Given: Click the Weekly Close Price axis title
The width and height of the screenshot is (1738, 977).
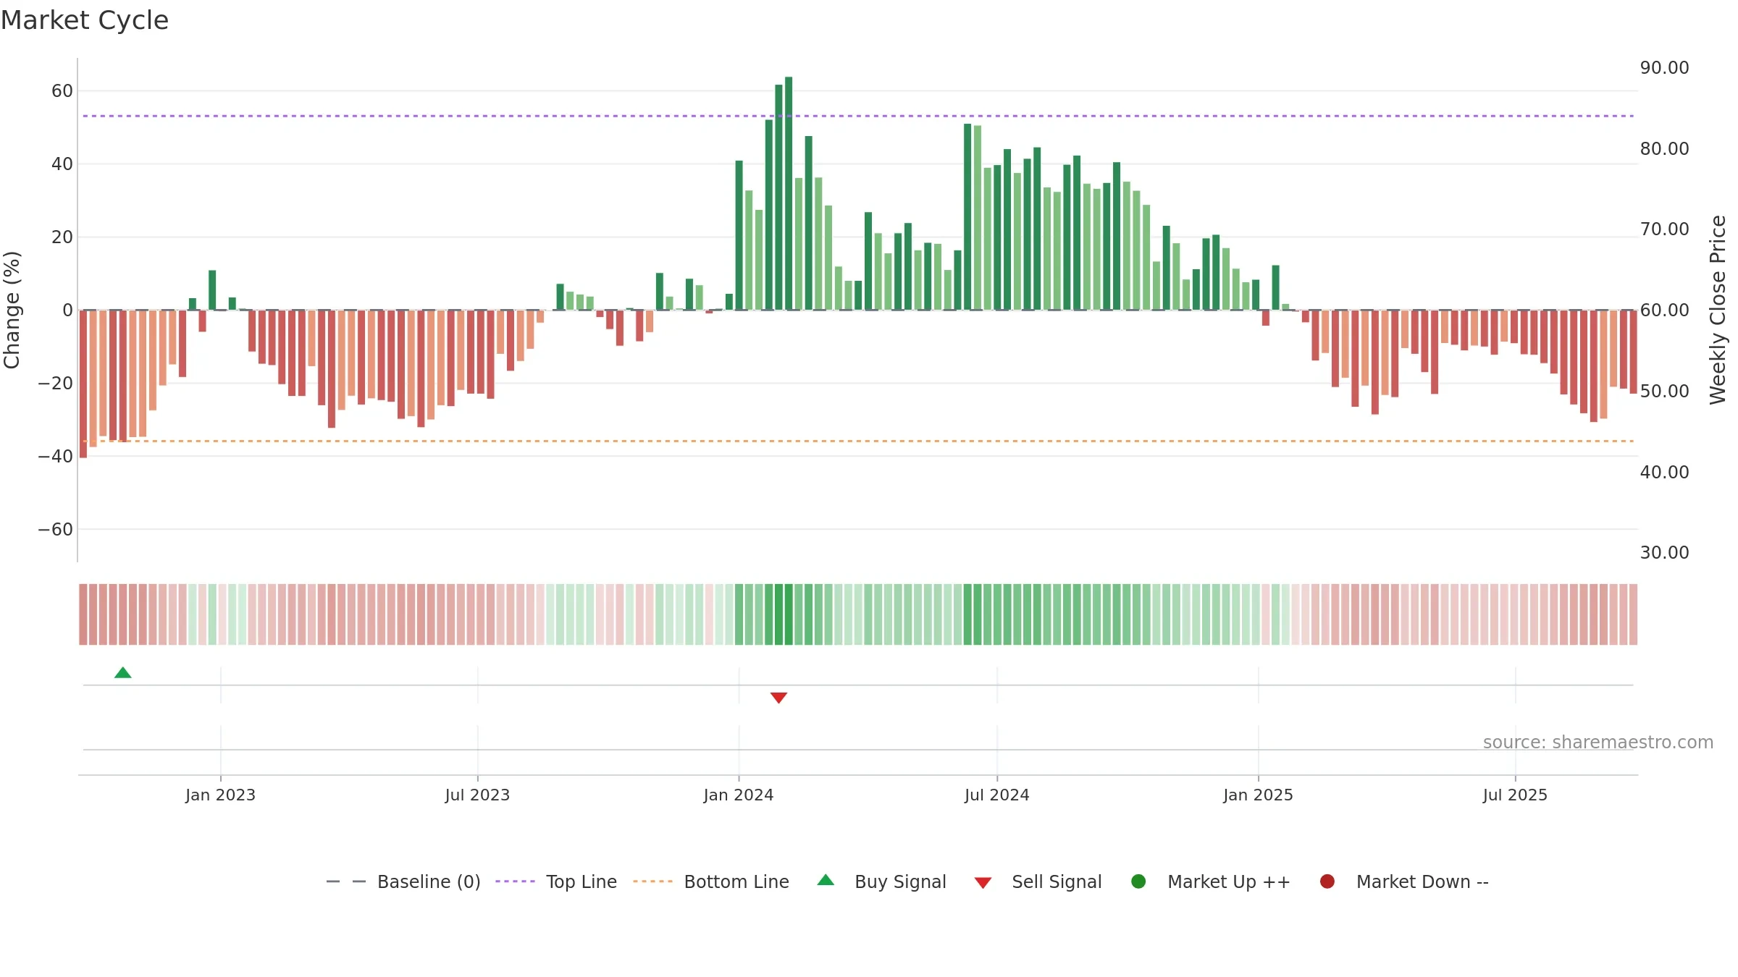Looking at the screenshot, I should coord(1718,310).
